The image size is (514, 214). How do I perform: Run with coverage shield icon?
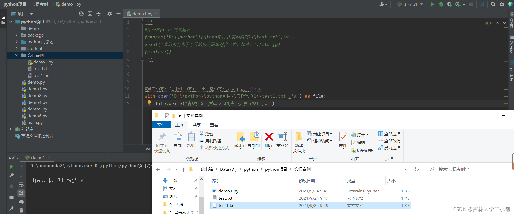(x=449, y=4)
